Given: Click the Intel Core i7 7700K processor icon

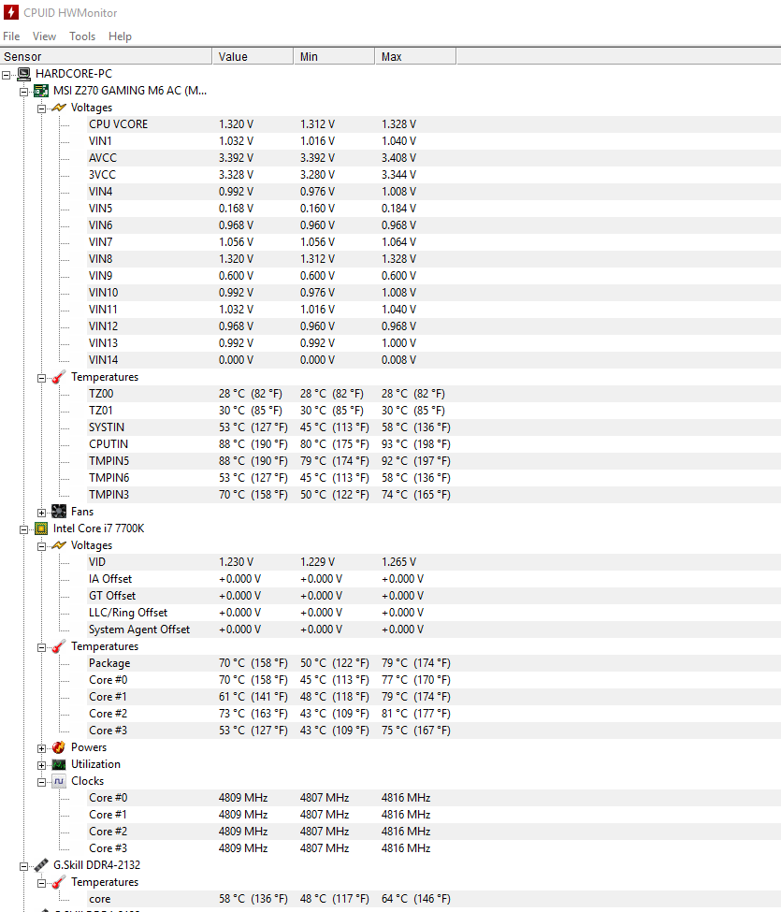Looking at the screenshot, I should [41, 528].
